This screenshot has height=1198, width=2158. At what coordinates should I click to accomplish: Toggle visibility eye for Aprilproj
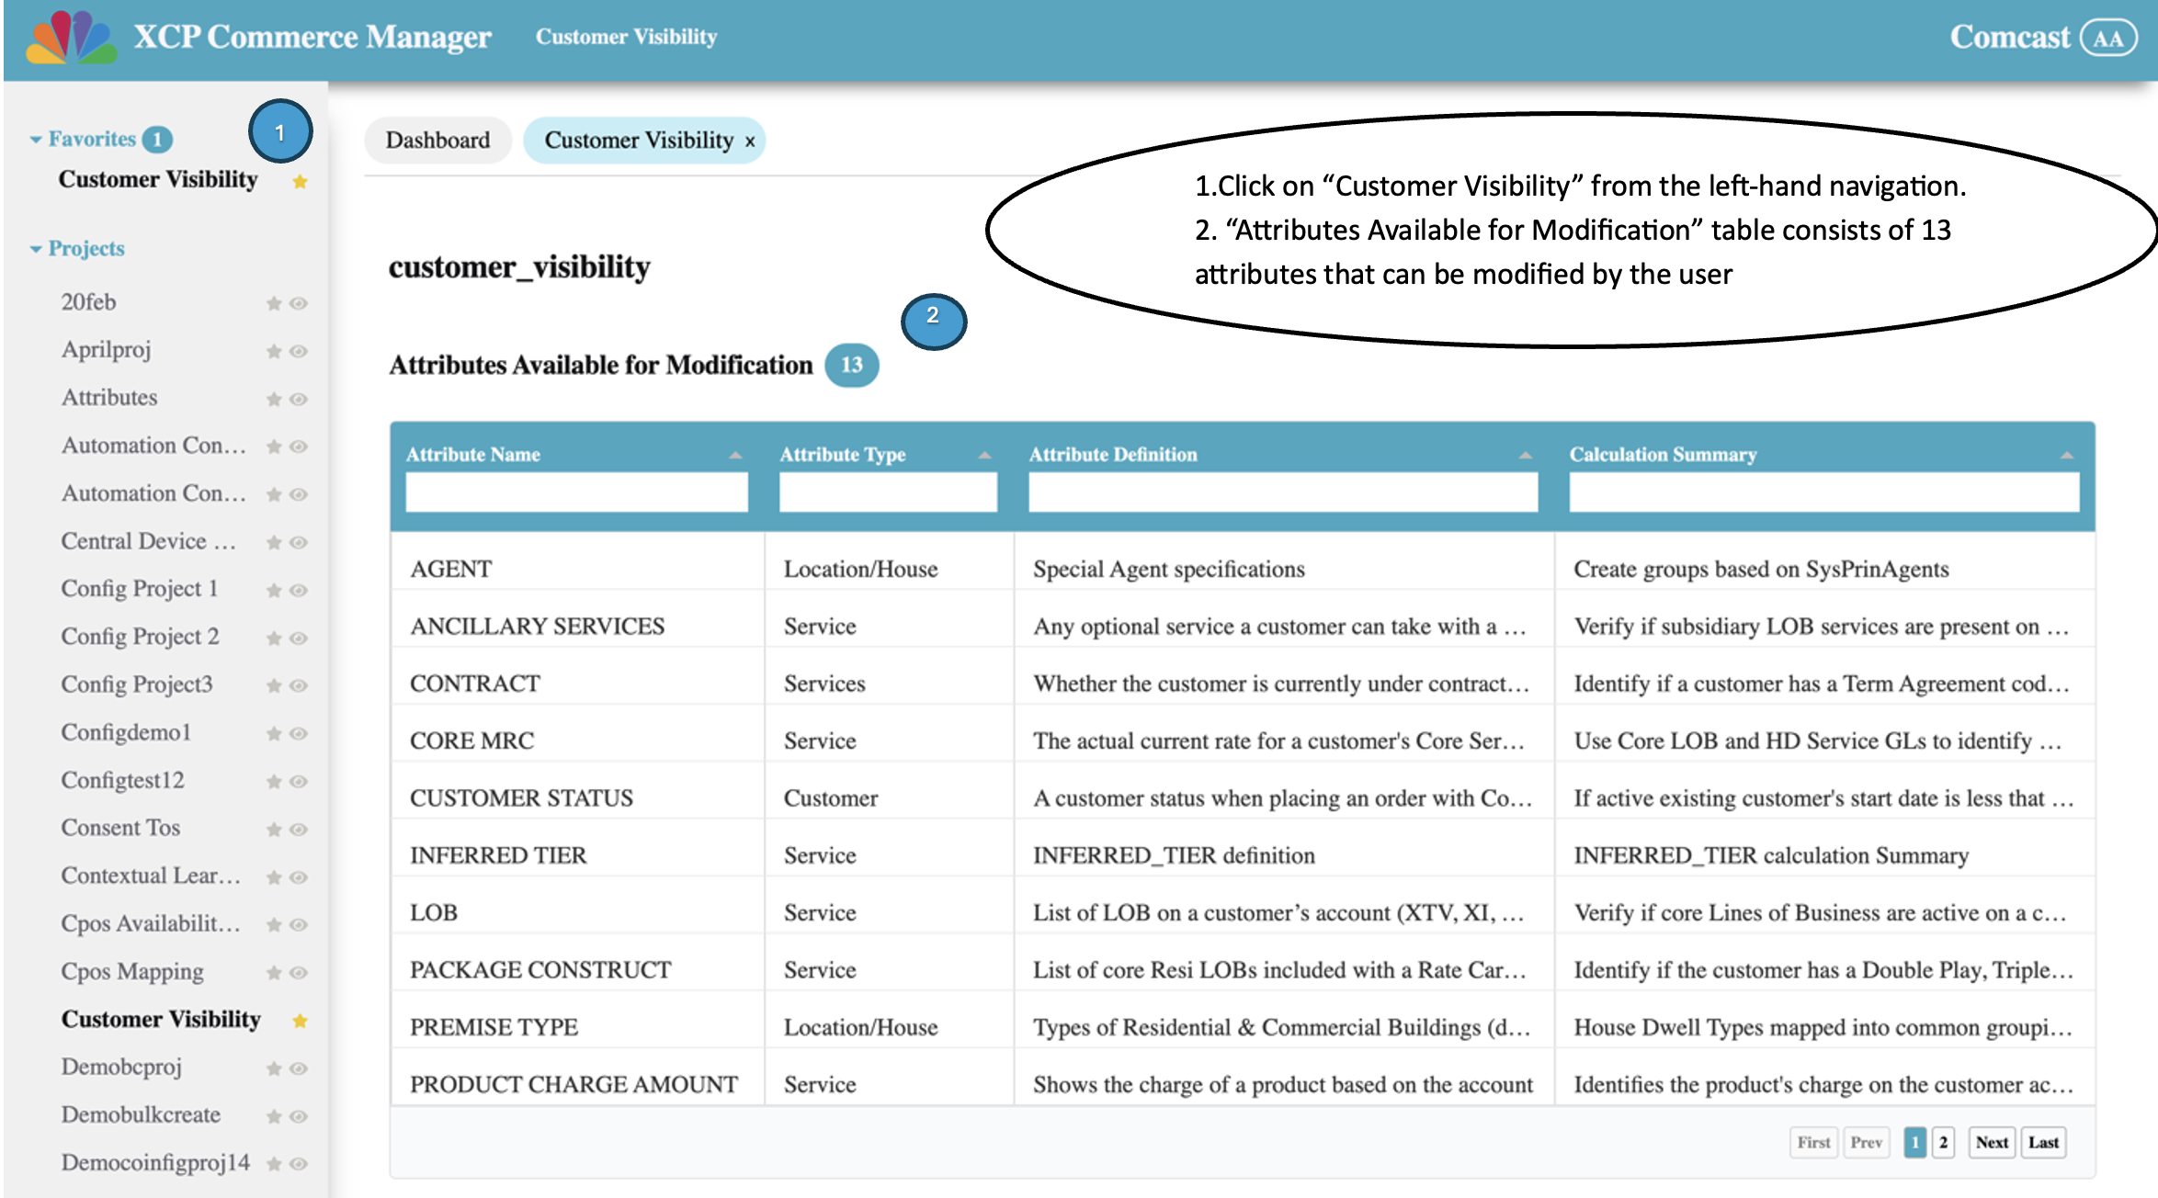[299, 351]
